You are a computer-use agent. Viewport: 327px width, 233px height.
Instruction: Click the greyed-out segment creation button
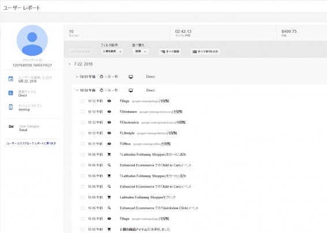click(81, 51)
